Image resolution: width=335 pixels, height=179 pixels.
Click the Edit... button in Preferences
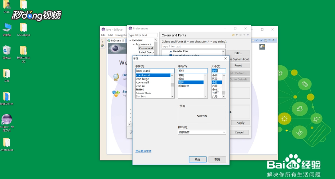pyautogui.click(x=238, y=53)
